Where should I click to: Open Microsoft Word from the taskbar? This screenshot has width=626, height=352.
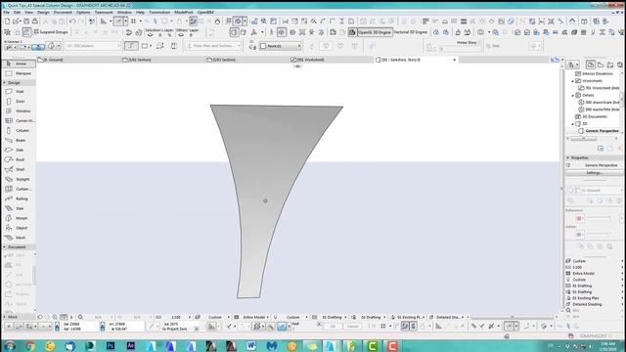(251, 345)
